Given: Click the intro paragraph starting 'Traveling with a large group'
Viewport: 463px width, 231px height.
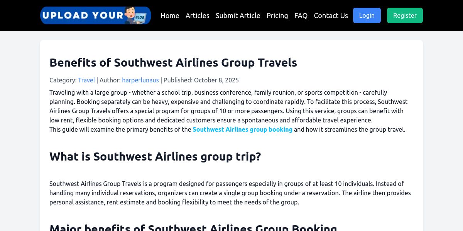Looking at the screenshot, I should click(228, 106).
